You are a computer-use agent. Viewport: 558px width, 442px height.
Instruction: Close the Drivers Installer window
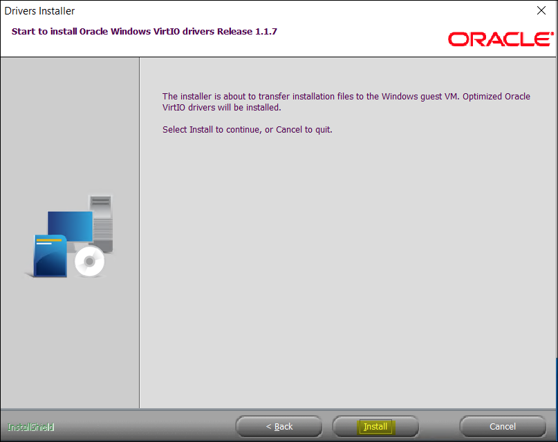[x=541, y=10]
